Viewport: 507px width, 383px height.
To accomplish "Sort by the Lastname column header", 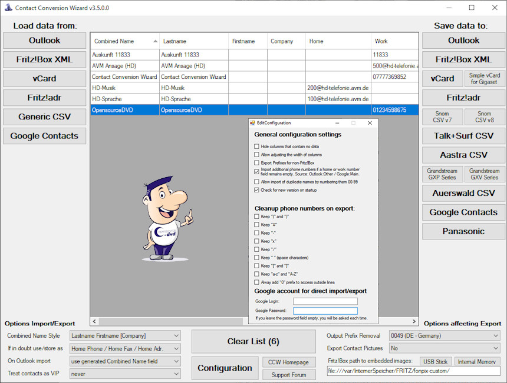I will tap(193, 41).
